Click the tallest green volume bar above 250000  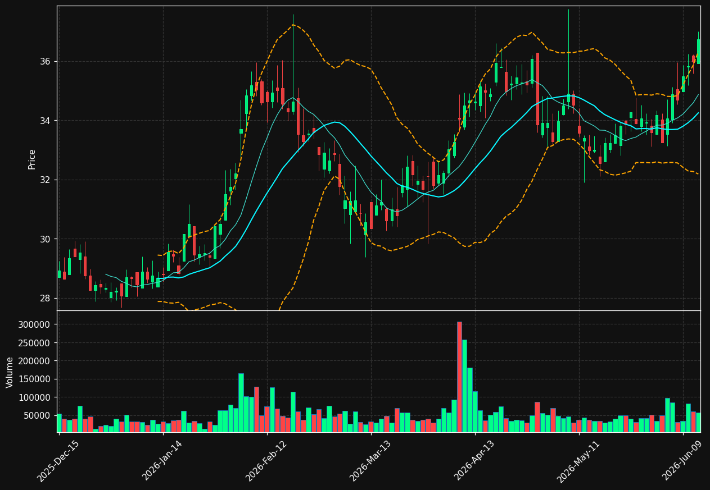point(464,386)
